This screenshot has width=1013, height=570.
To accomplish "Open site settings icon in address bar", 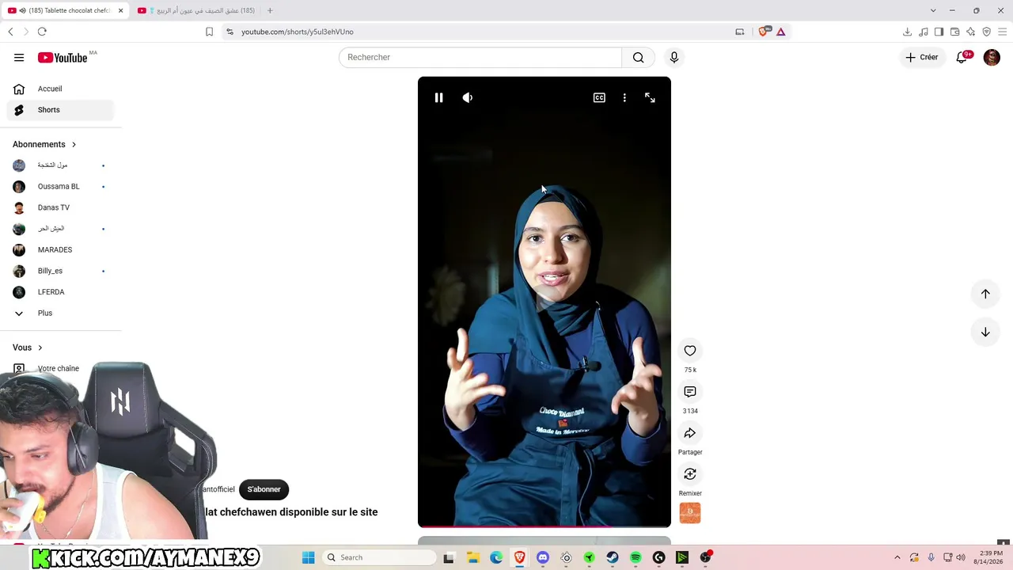I will click(230, 32).
